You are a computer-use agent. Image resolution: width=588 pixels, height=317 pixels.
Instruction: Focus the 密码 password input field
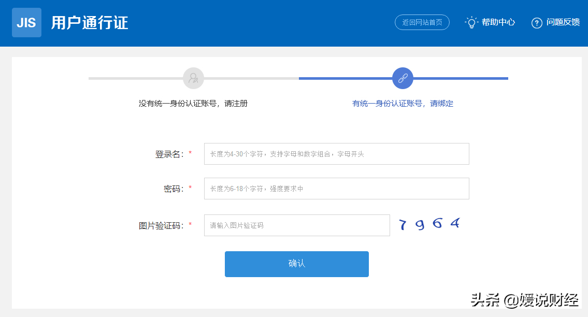coord(336,189)
